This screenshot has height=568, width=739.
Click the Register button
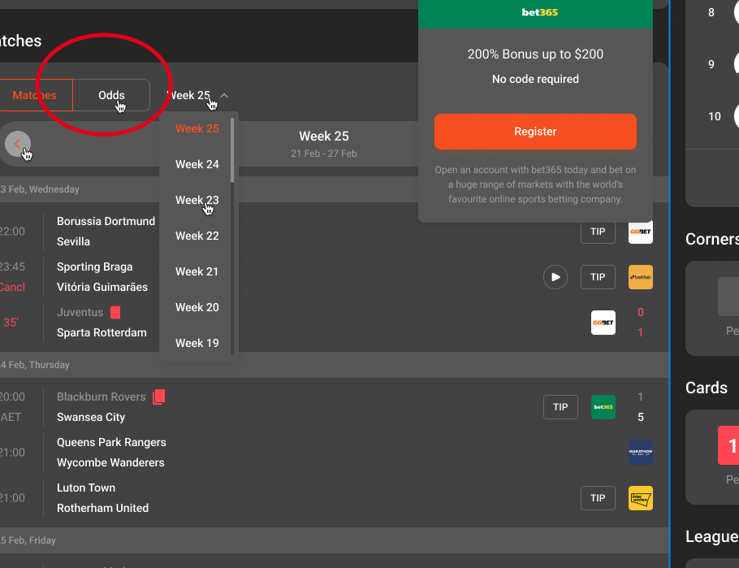tap(535, 132)
